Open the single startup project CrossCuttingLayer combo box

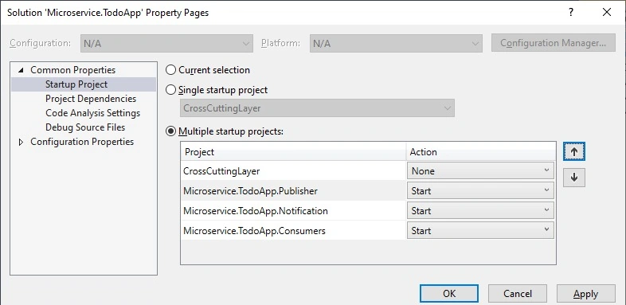[x=317, y=108]
